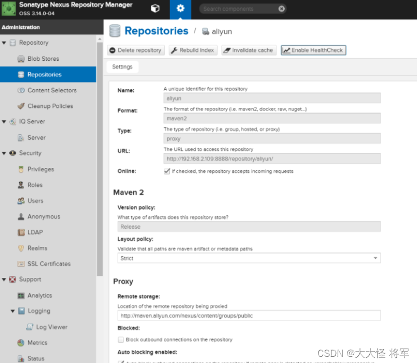Viewport: 417px width, 363px height.
Task: Click the aliyun repository icon in breadcrumb
Action: coord(205,32)
